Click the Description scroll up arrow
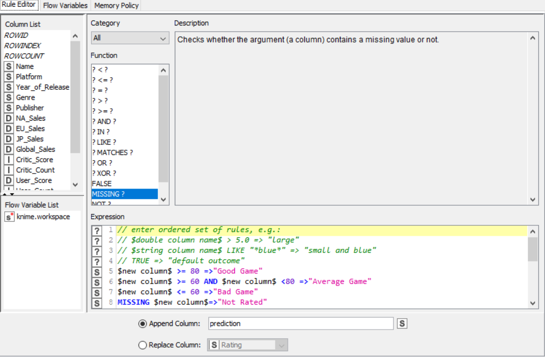The image size is (545, 357). click(x=533, y=38)
